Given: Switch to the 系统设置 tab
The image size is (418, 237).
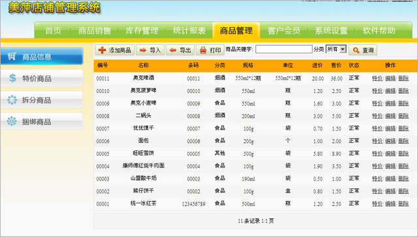Looking at the screenshot, I should tap(331, 31).
